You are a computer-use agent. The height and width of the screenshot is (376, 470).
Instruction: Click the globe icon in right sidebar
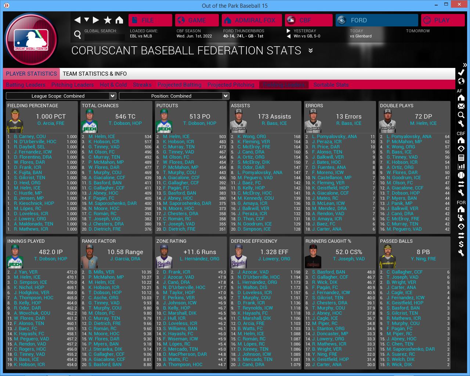(461, 81)
